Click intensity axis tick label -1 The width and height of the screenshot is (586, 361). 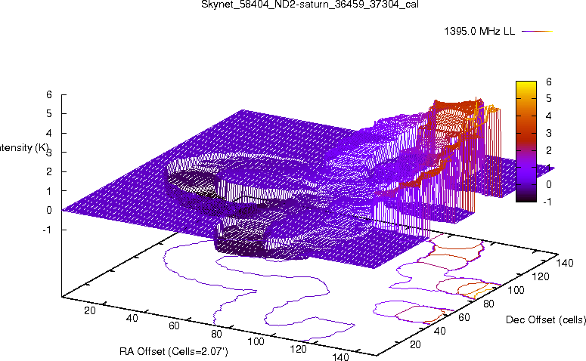47,230
